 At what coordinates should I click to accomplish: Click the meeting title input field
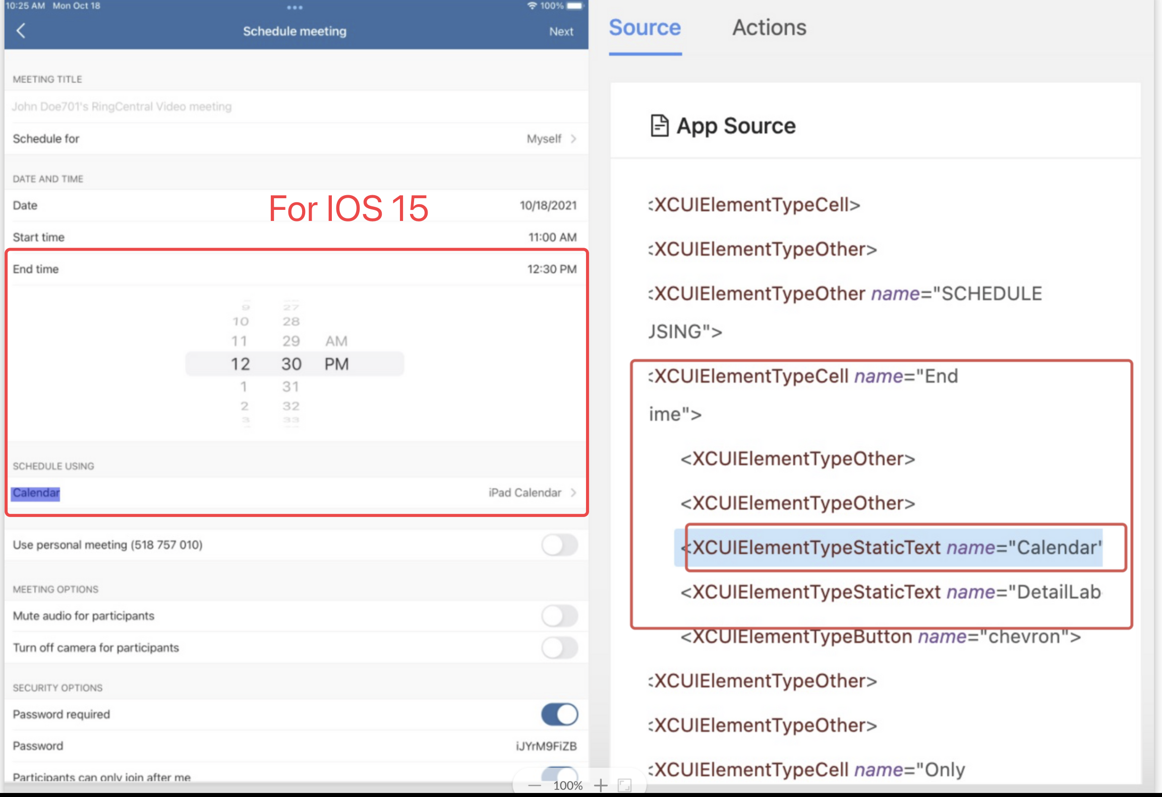(x=202, y=106)
